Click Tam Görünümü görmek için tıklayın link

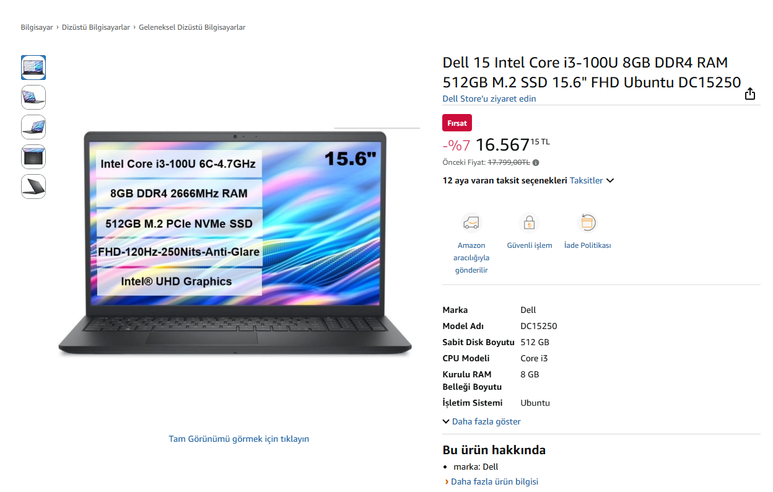[x=239, y=439]
